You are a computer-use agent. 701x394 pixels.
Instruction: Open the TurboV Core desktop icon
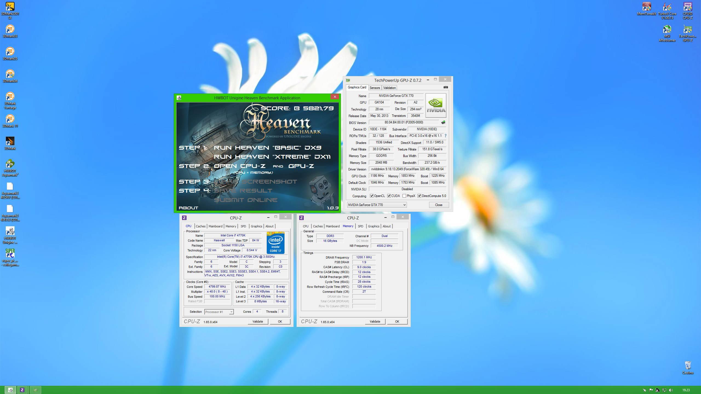tap(667, 11)
